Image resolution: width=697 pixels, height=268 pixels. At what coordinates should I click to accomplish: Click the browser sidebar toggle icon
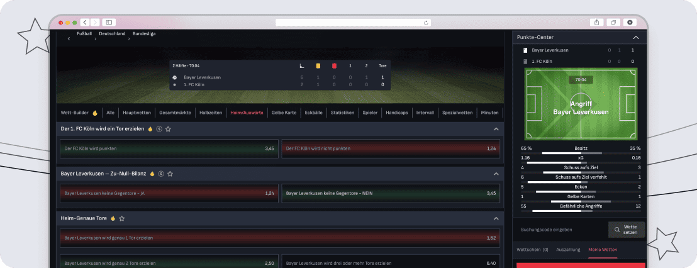[108, 22]
